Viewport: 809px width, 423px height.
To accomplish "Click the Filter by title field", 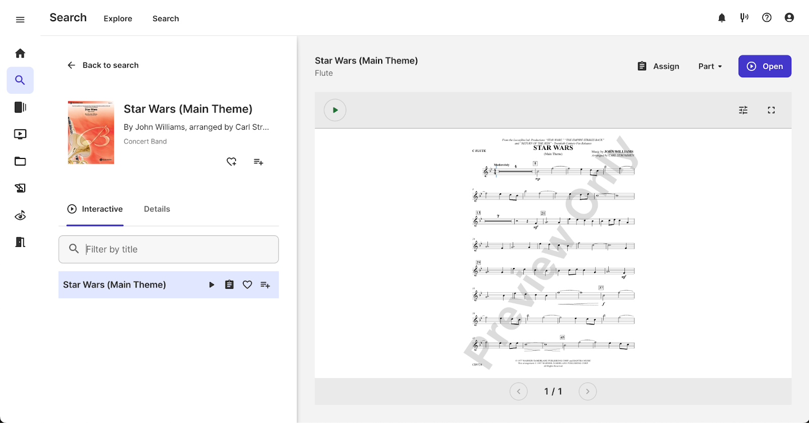I will pos(169,249).
